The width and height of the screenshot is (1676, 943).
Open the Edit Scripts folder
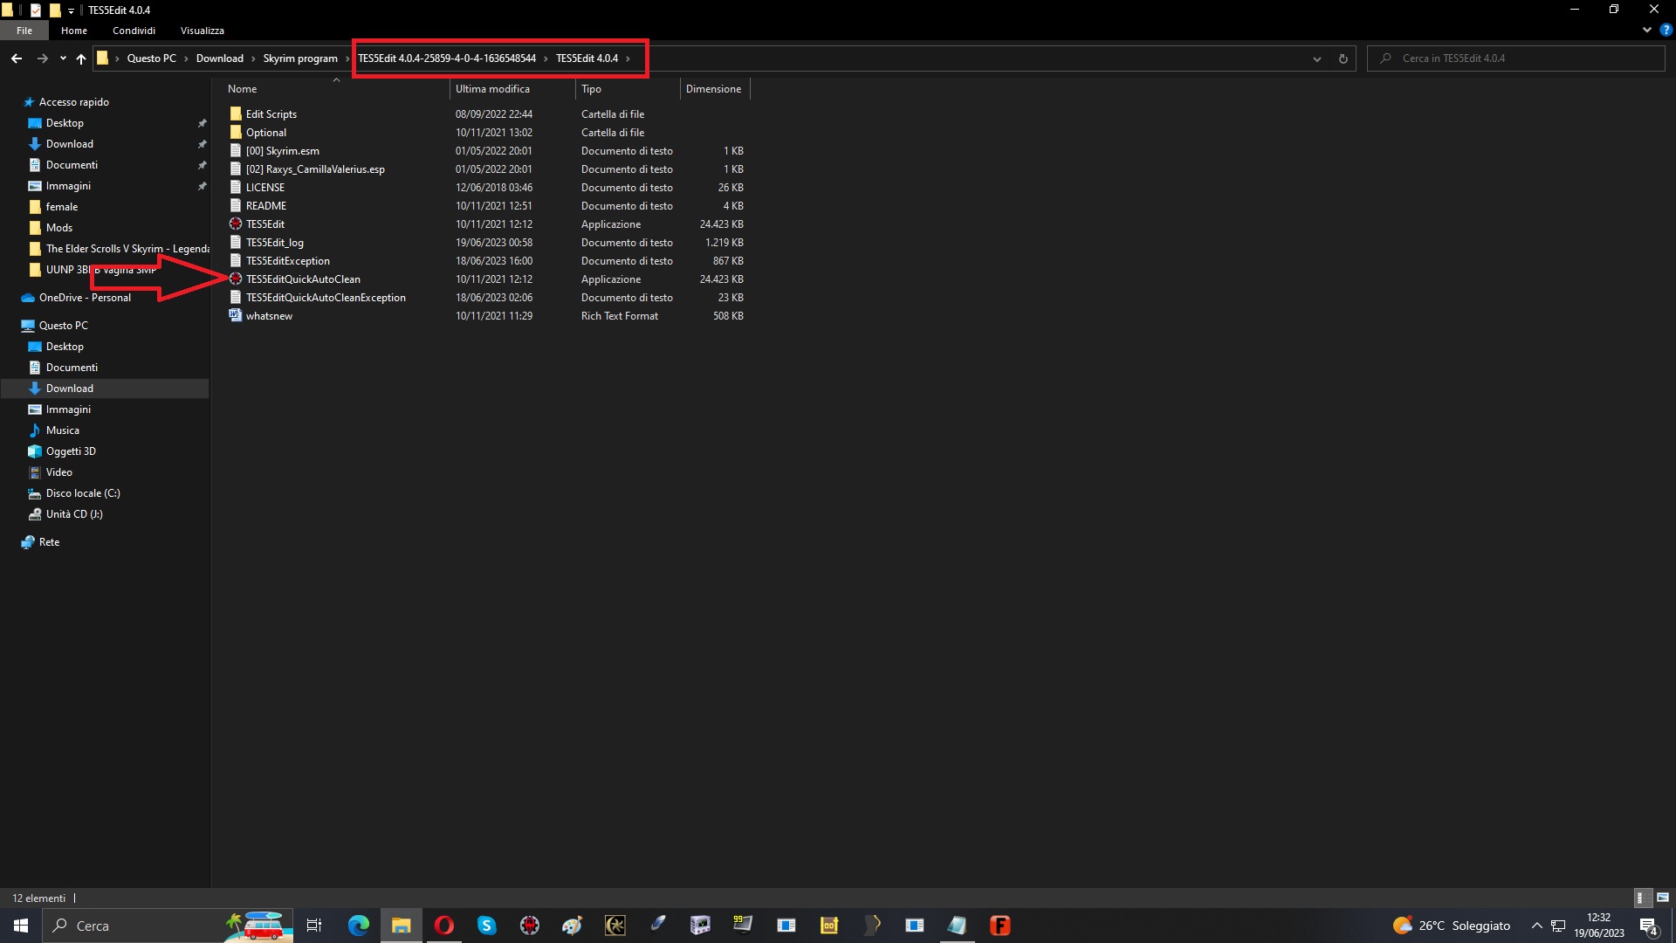[271, 114]
